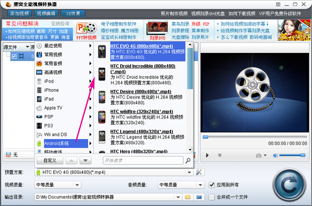Screen dimensions: 312x206
Task: Click the music note icon beside 常用音频
Action: [39, 63]
